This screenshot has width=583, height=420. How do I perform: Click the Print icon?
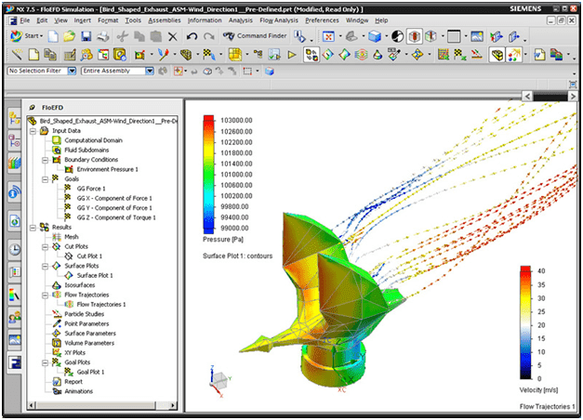coord(103,36)
